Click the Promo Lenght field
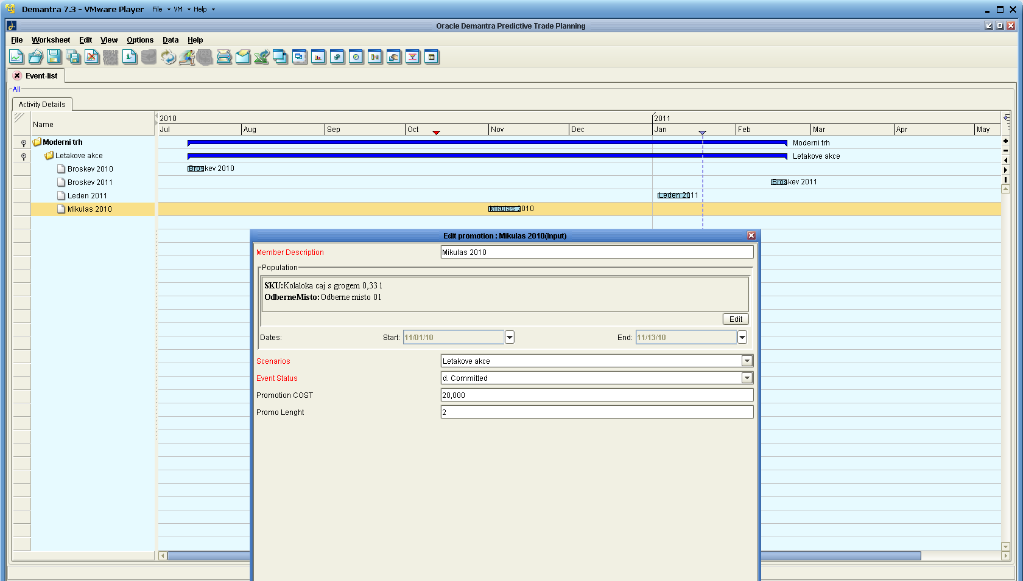The height and width of the screenshot is (581, 1023). (x=597, y=412)
